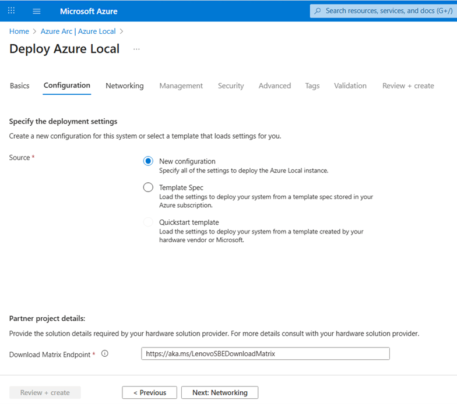Select the Template Spec radio option
The height and width of the screenshot is (404, 457).
[x=148, y=187]
